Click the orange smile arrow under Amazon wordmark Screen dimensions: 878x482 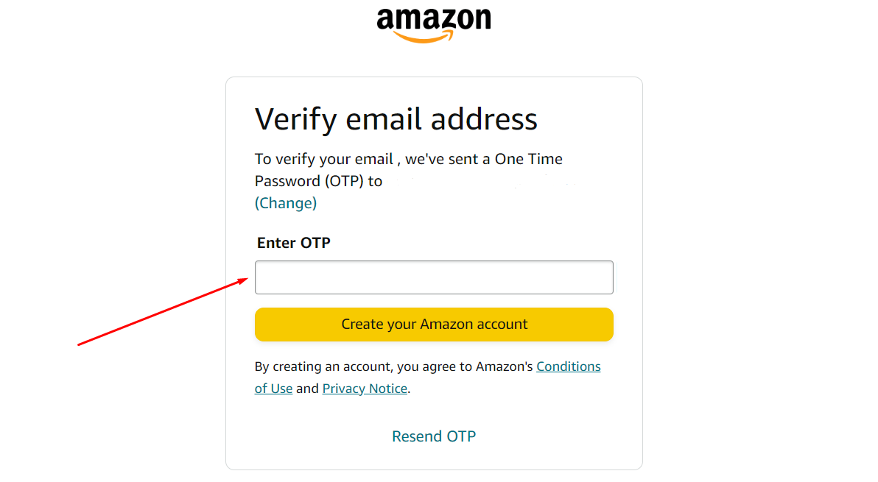click(x=424, y=37)
